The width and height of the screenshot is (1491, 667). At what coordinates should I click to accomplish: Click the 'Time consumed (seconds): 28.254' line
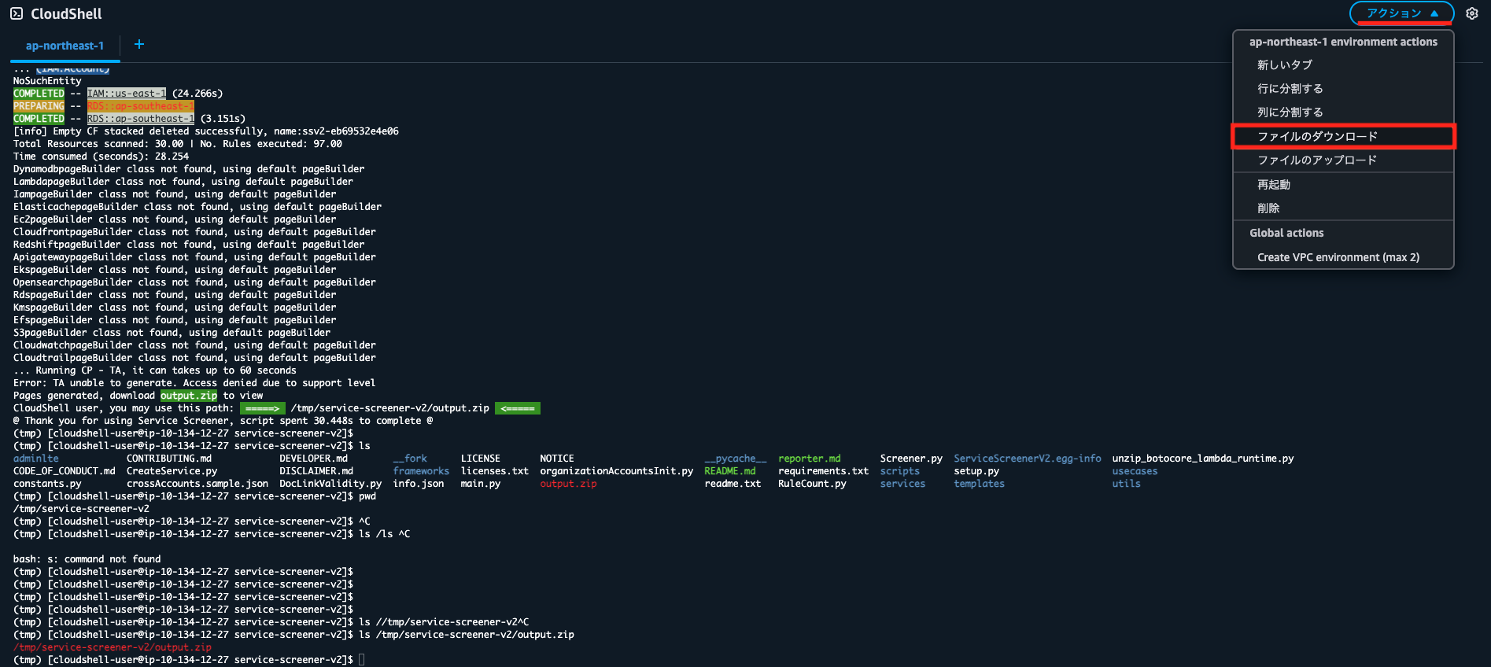click(101, 157)
